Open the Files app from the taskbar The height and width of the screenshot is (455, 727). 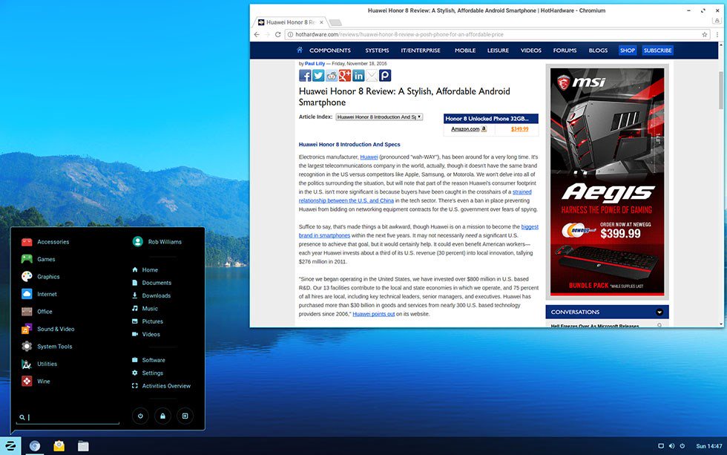(83, 446)
